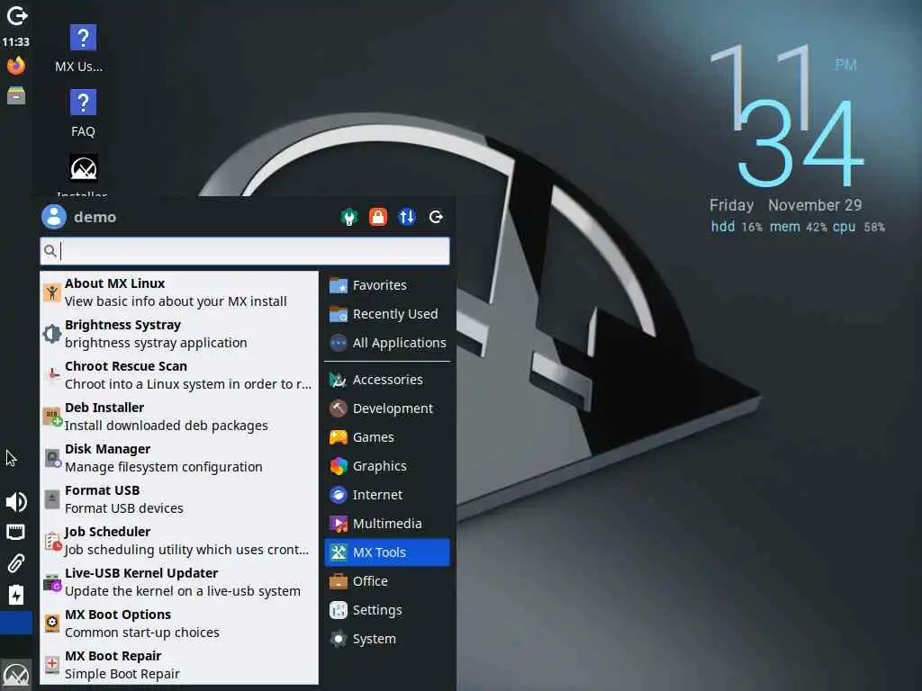This screenshot has width=922, height=691.
Task: Open Disk Manager
Action: (179, 458)
